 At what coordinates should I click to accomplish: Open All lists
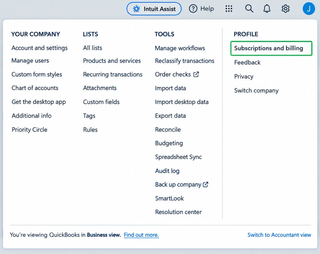[92, 48]
